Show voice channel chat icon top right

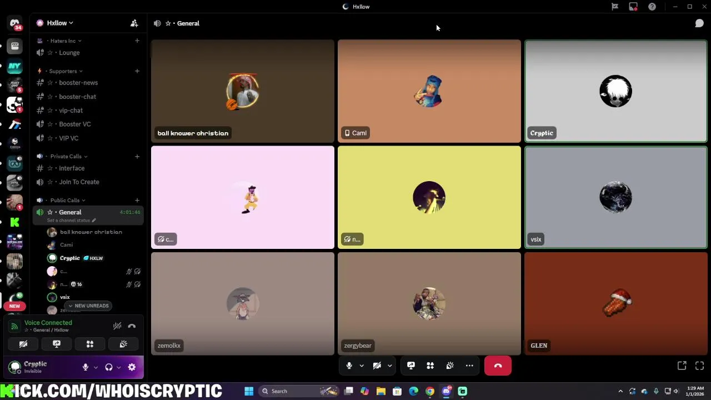tap(699, 23)
